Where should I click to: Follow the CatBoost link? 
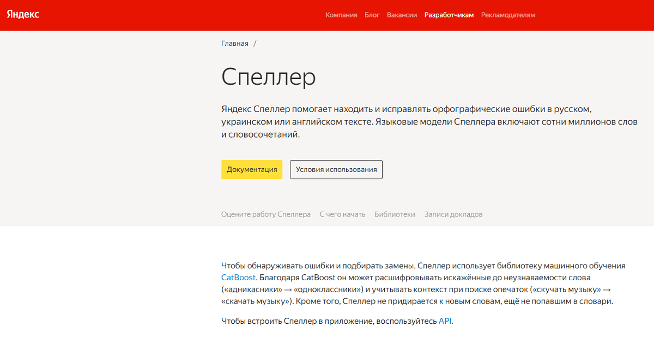point(237,278)
